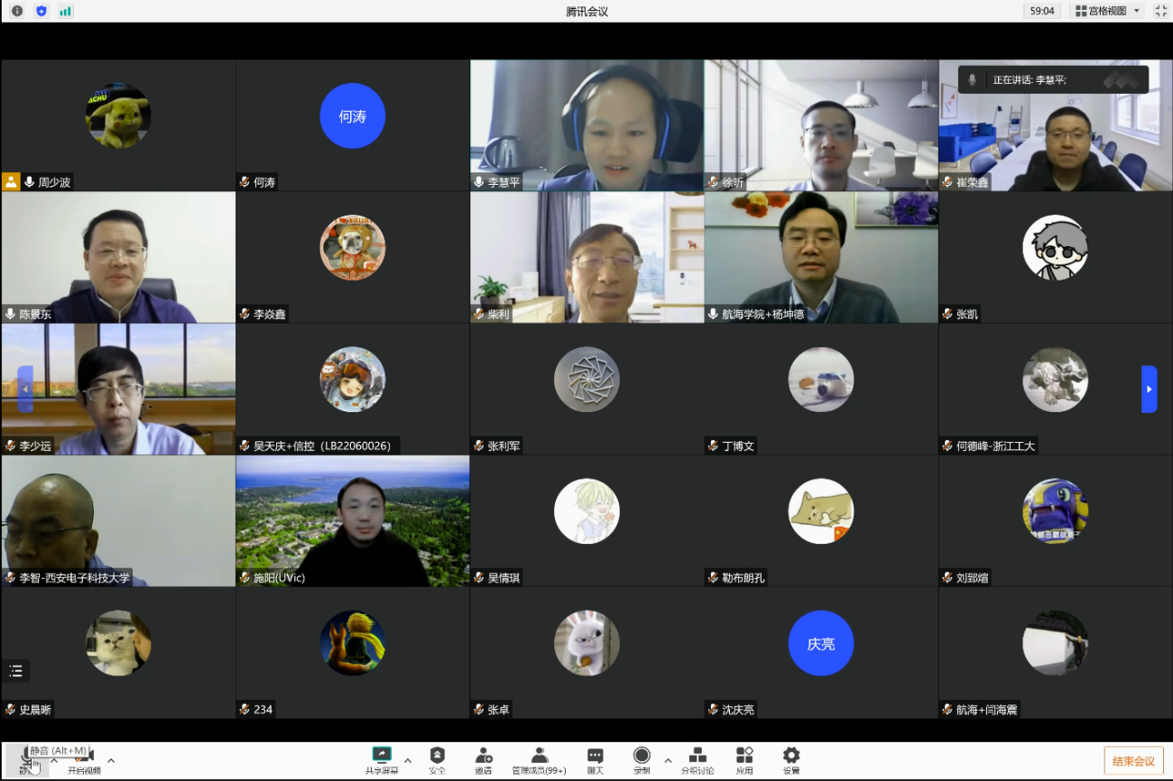Open the apps (应用) icon
The height and width of the screenshot is (781, 1173).
(x=744, y=759)
